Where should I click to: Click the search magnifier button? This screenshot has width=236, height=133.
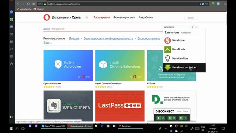click(196, 27)
